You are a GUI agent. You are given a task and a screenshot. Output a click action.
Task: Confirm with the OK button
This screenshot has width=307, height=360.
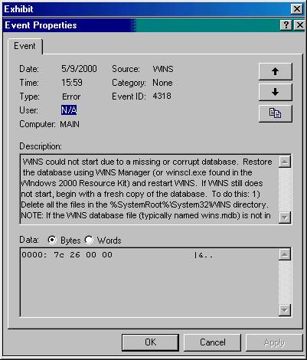pyautogui.click(x=150, y=342)
